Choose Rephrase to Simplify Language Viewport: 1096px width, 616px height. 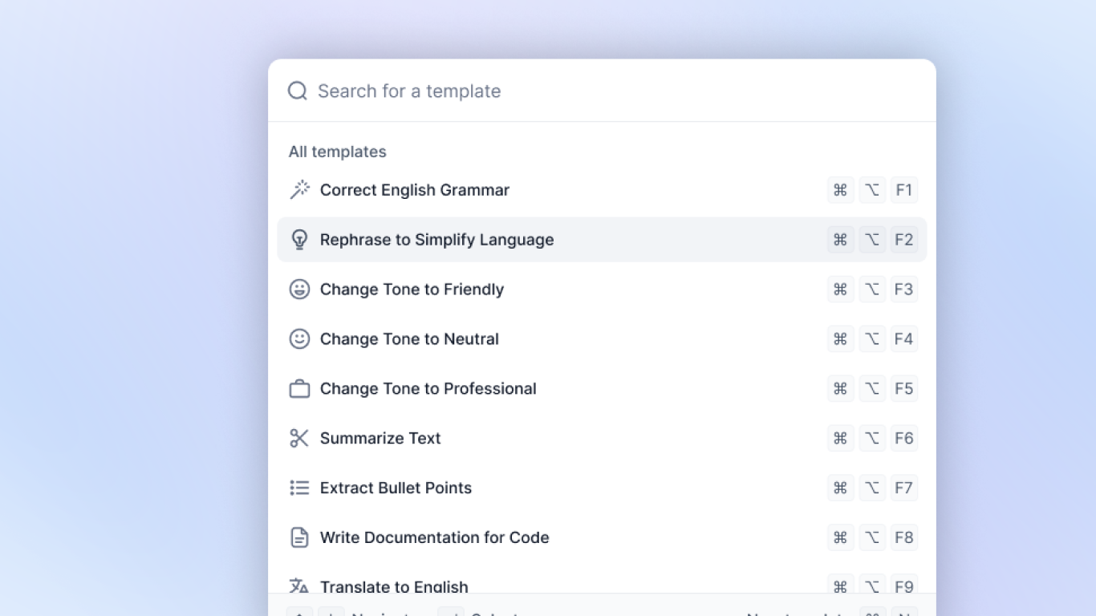[x=436, y=240]
